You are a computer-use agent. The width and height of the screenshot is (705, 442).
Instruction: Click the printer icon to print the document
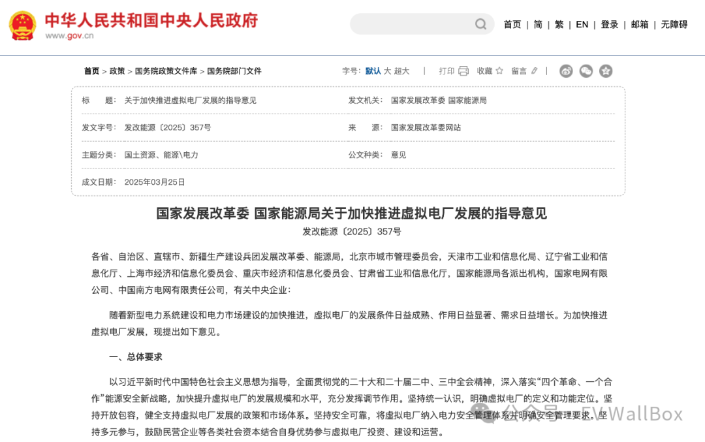[x=463, y=71]
